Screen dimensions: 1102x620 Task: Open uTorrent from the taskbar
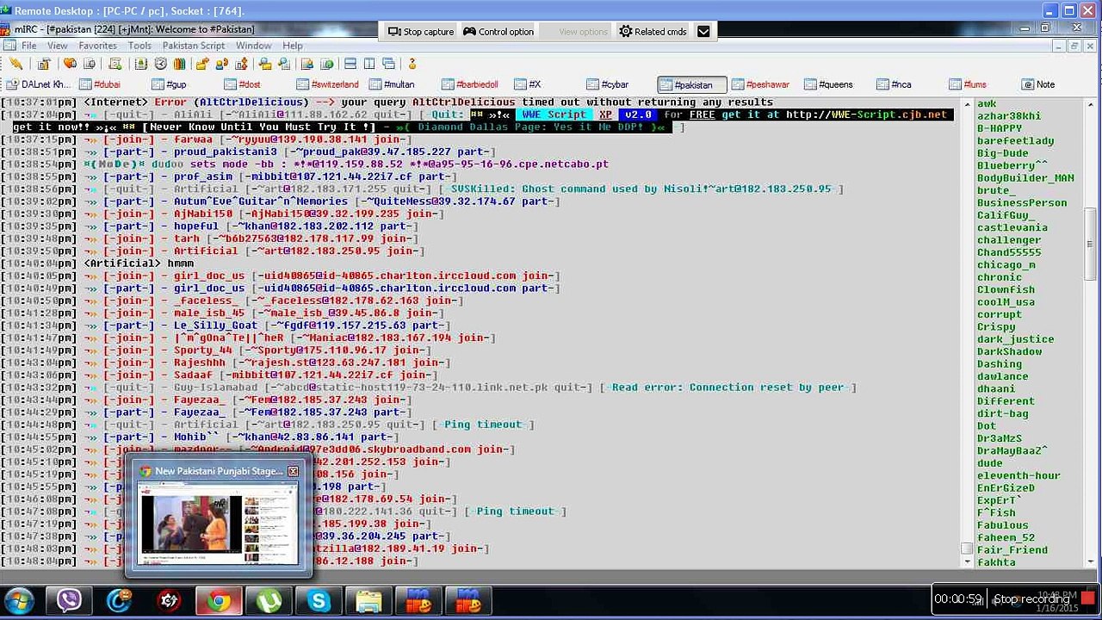pos(269,600)
